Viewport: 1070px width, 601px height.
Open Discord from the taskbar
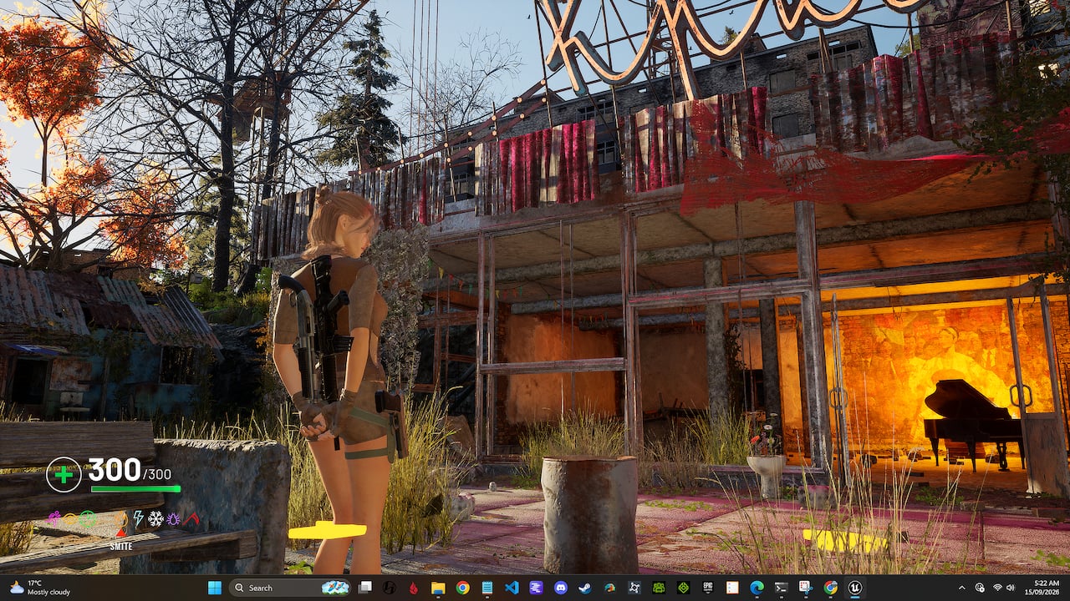561,588
